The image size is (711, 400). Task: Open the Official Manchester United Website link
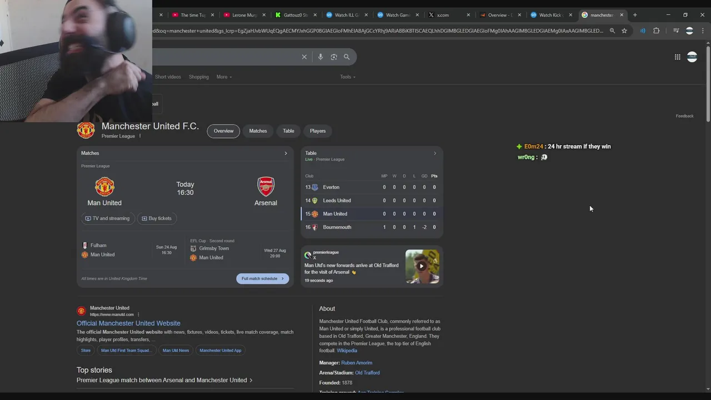click(128, 323)
